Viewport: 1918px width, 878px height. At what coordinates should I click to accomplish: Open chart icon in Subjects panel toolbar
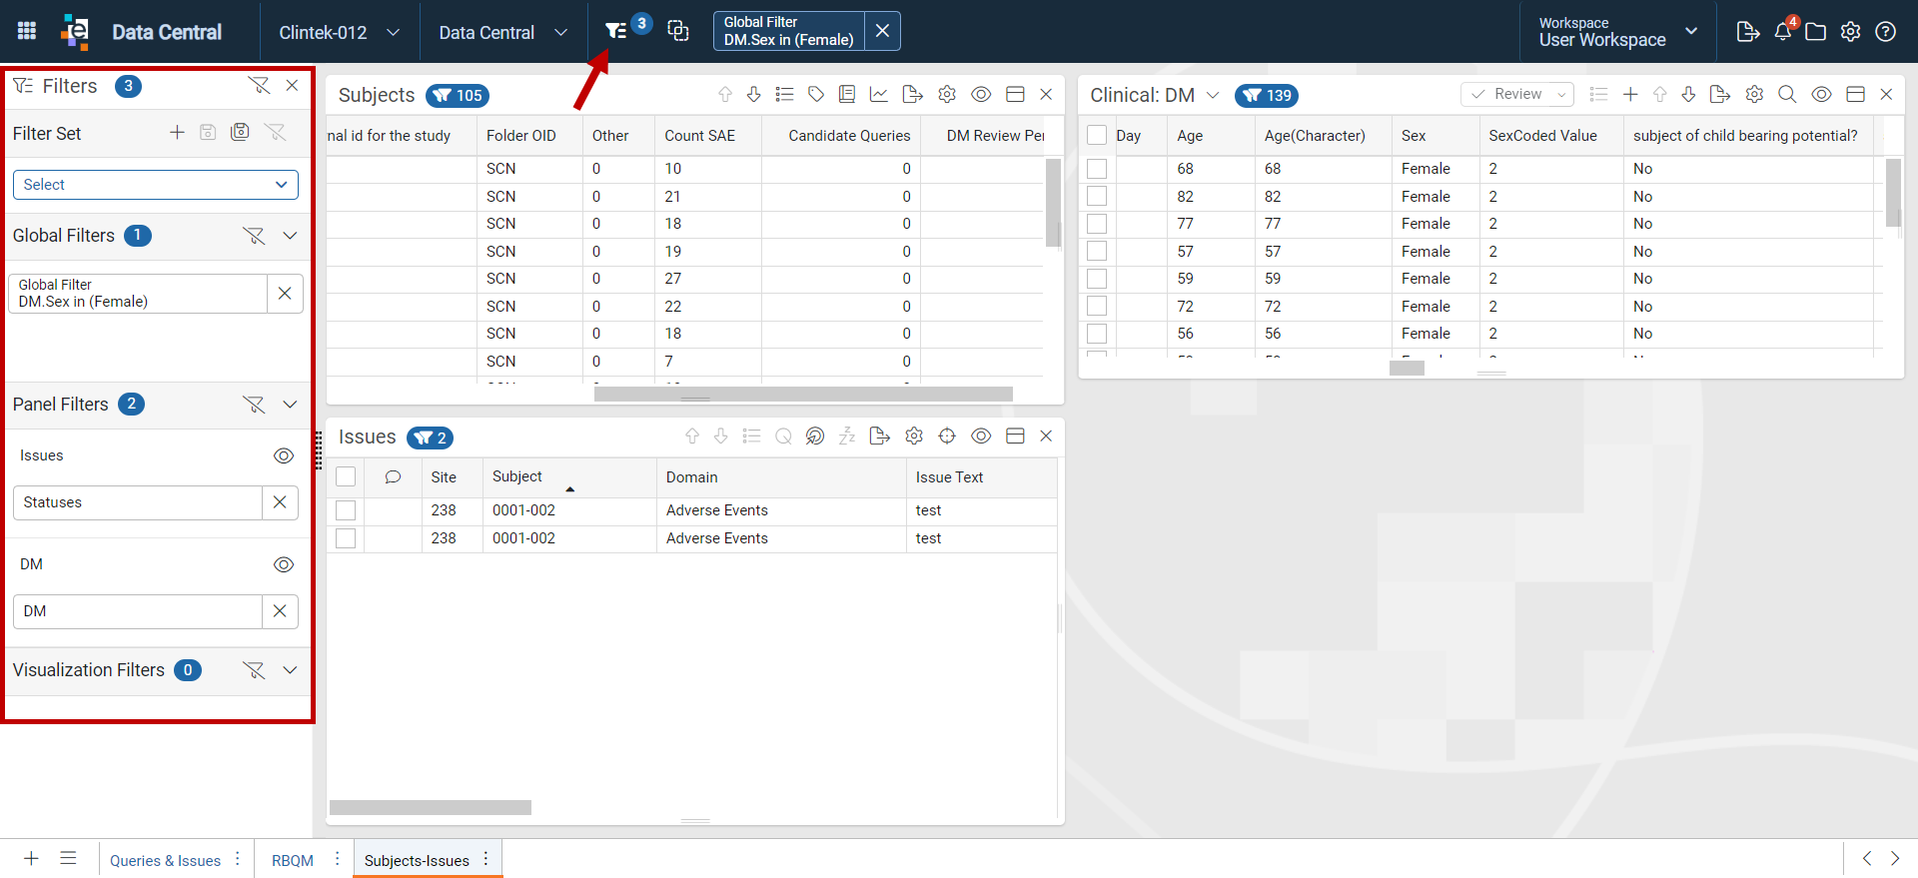point(879,95)
